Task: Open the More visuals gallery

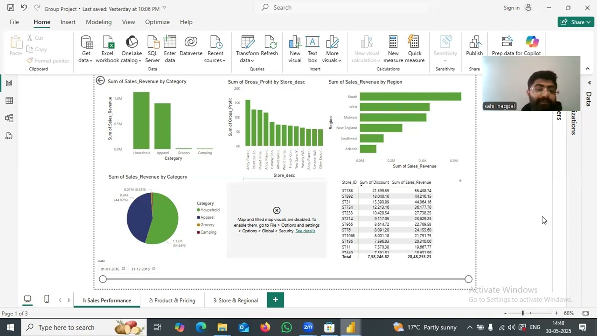Action: 332,49
